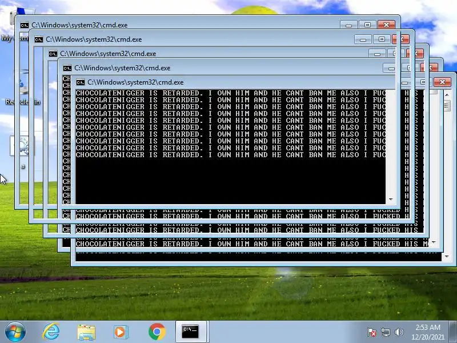Minimize the second cmd window
The width and height of the screenshot is (457, 343).
tap(363, 39)
